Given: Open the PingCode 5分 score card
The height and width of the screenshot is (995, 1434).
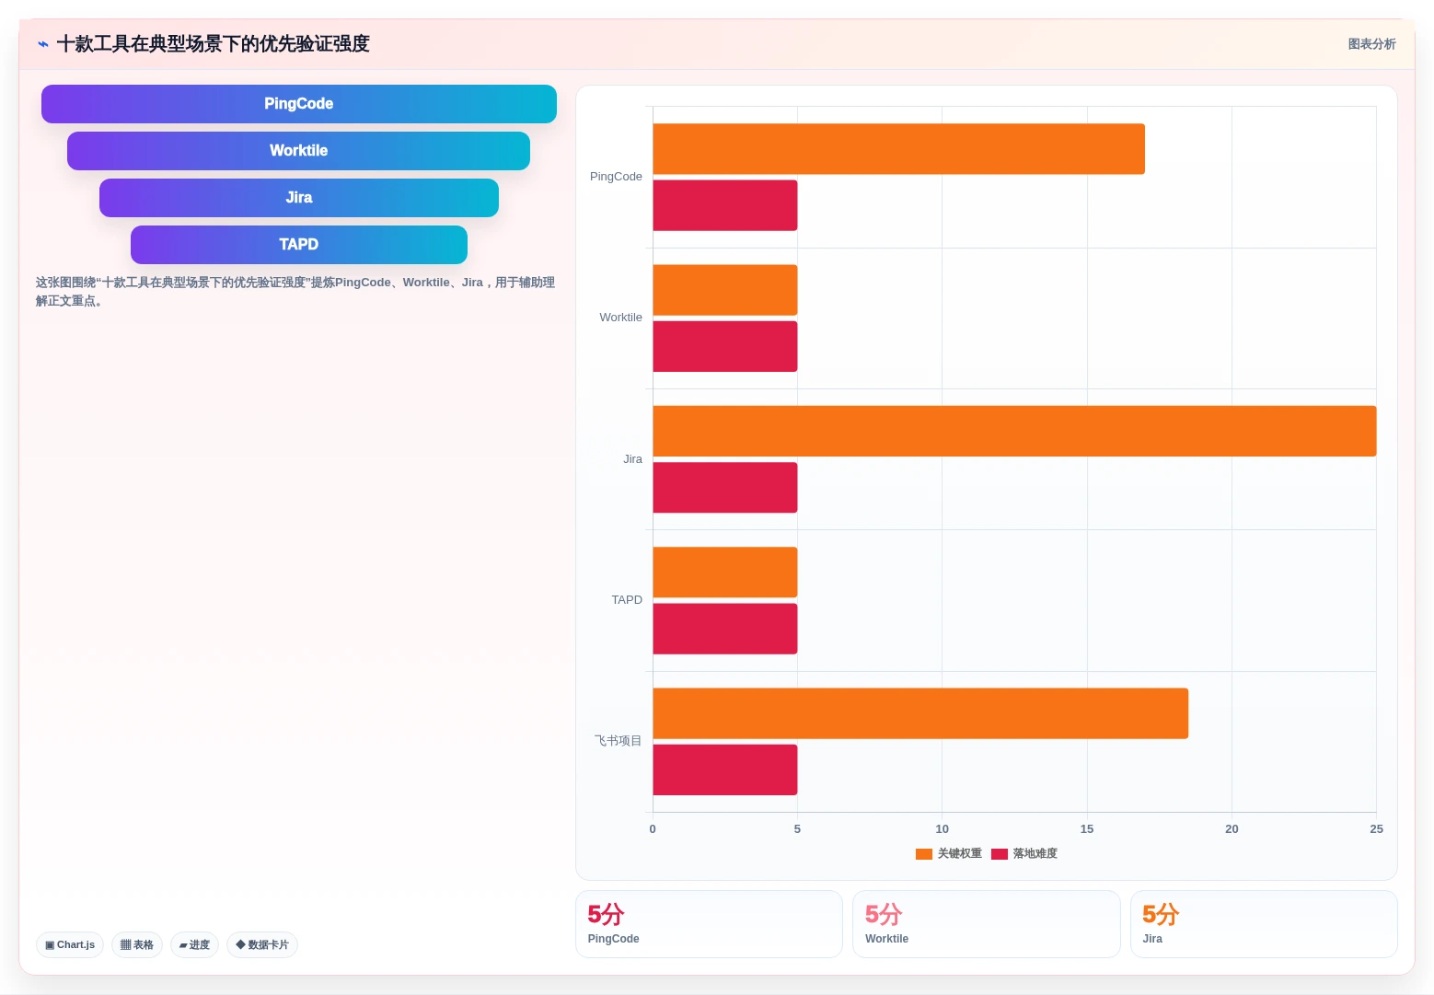Looking at the screenshot, I should point(709,924).
